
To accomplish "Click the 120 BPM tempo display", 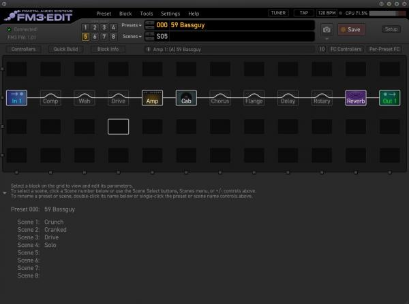I will 327,13.
